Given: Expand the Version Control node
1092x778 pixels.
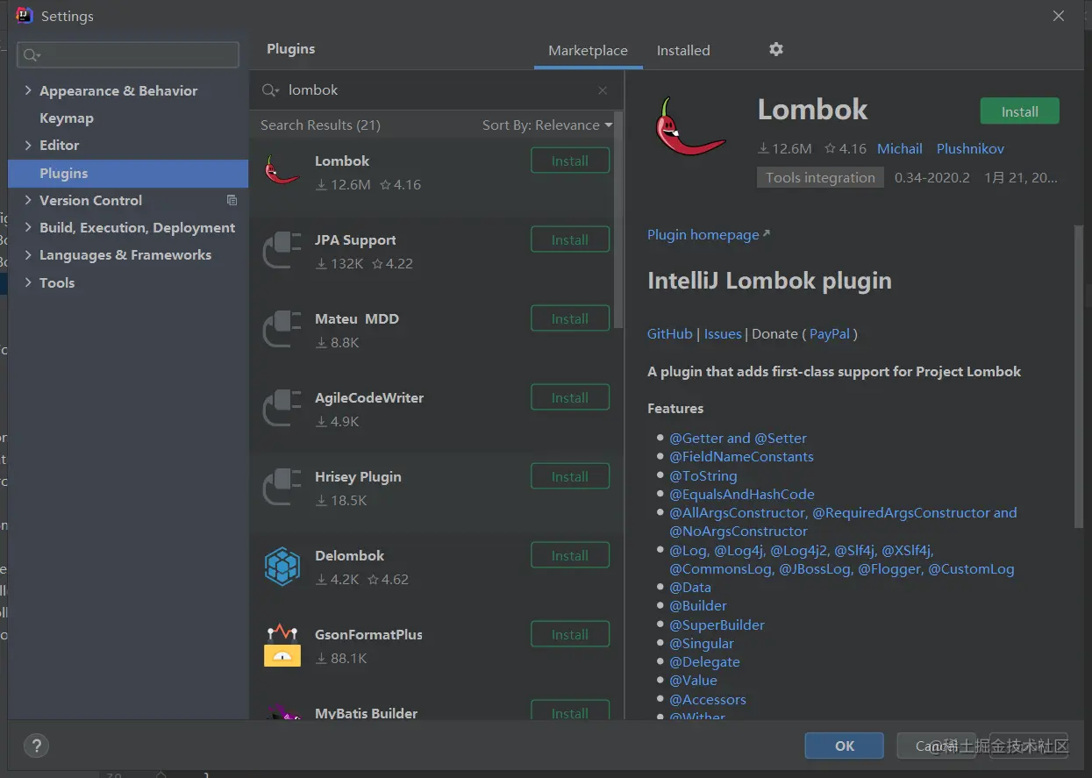Looking at the screenshot, I should [28, 200].
